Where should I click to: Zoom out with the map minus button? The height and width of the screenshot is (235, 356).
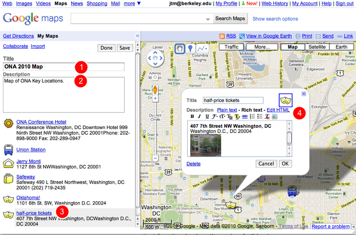(155, 158)
